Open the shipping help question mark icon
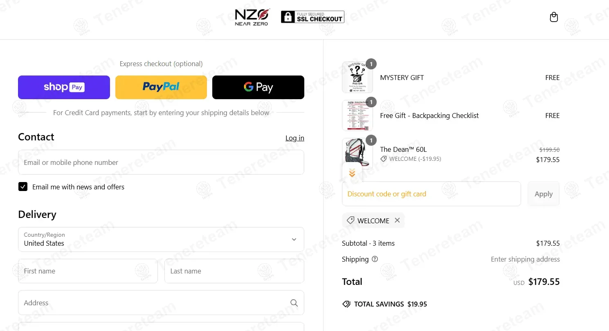Viewport: 609px width, 331px height. 375,259
